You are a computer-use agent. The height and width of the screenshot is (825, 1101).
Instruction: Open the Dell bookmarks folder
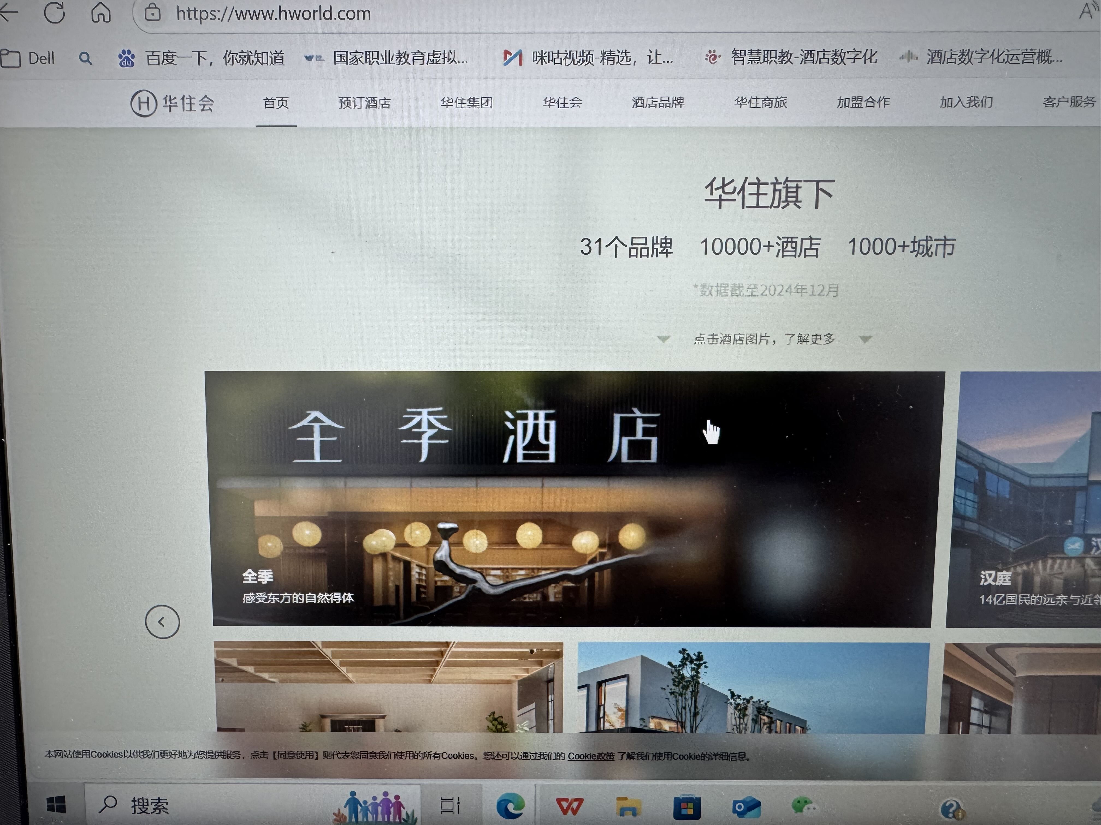[x=27, y=59]
